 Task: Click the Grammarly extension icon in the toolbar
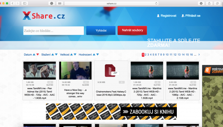click(x=52, y=3)
